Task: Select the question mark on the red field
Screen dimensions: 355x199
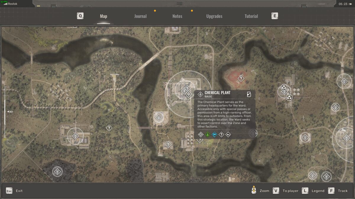Action: click(241, 78)
